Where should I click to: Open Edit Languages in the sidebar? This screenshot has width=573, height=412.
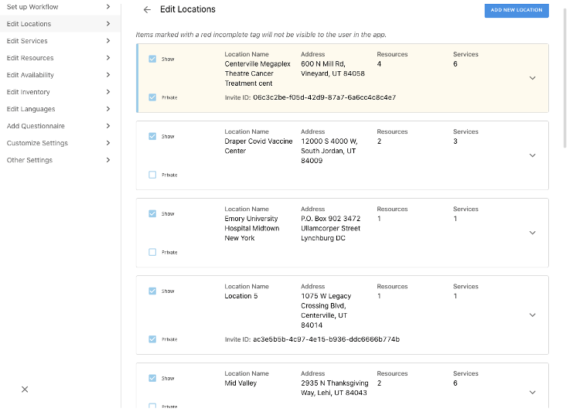click(60, 109)
